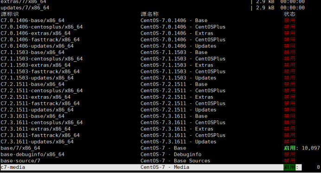321x173 pixels.
Task: Select repo ID C7.3.1611-fasttrack/x86_64
Action: (40, 135)
